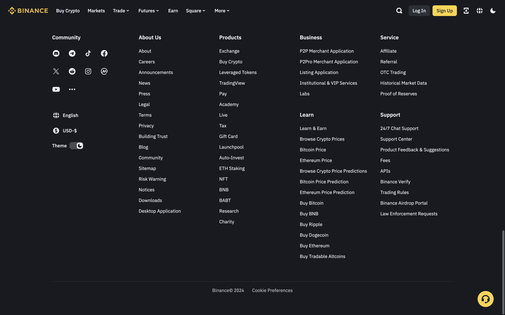Click the yellow Sign Up button
The width and height of the screenshot is (505, 315).
(x=445, y=11)
